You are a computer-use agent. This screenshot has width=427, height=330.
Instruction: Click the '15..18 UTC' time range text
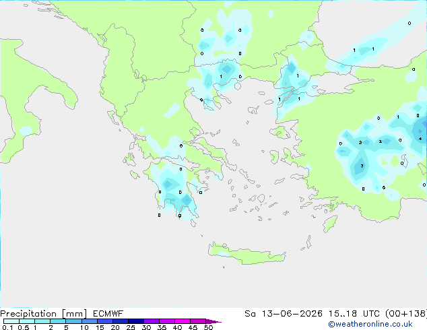pyautogui.click(x=354, y=314)
